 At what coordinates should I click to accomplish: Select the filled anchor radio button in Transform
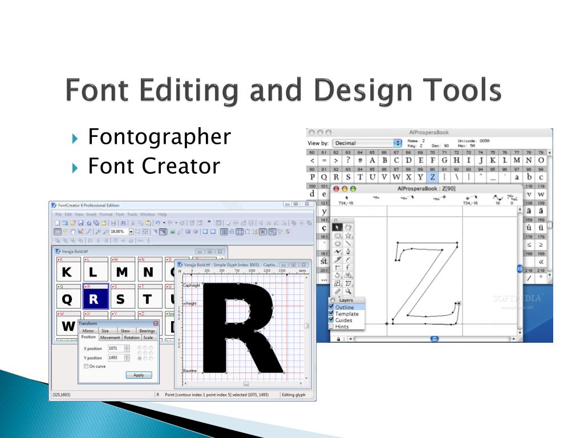click(x=140, y=358)
